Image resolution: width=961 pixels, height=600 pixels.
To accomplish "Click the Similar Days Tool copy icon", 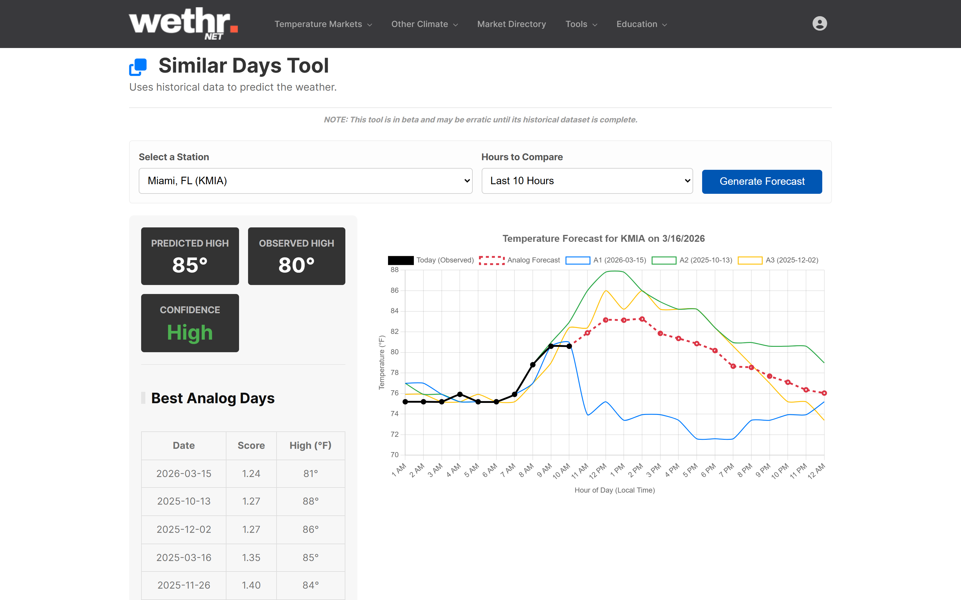I will tap(138, 67).
